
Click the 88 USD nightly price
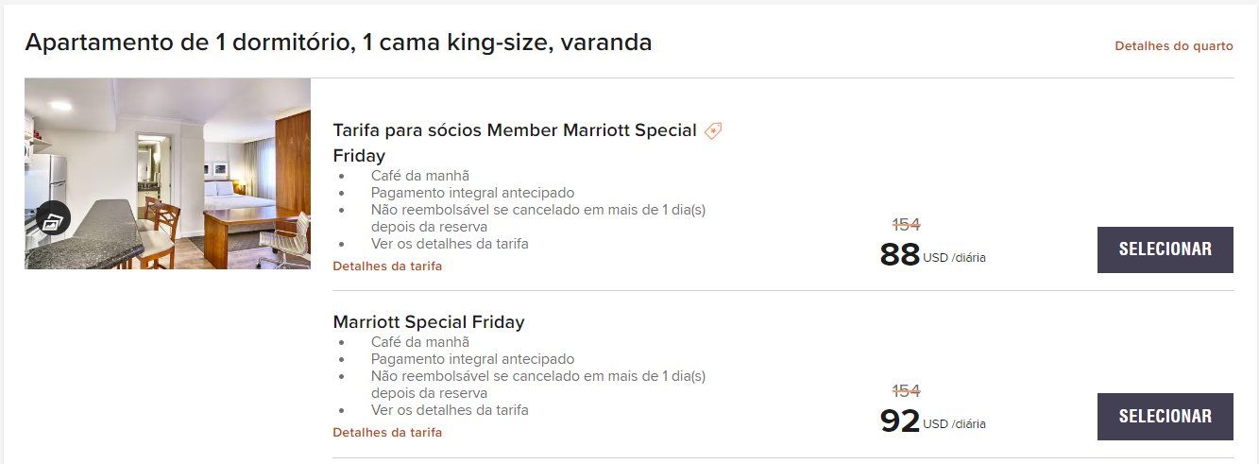(932, 254)
